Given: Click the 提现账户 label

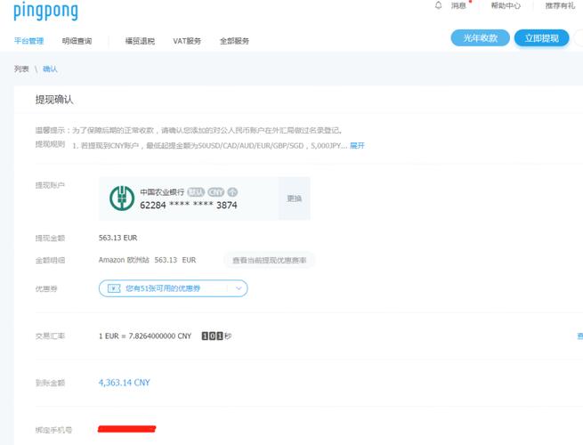Looking at the screenshot, I should point(50,185).
